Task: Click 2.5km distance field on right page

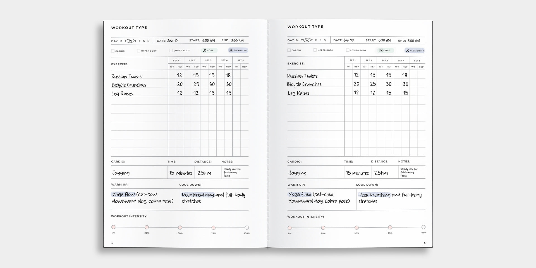Action: (381, 173)
